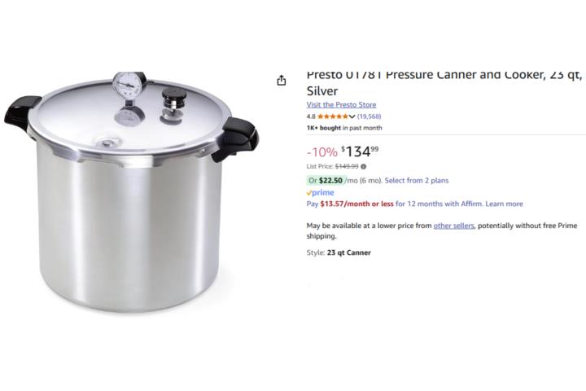Open the other sellers link
Image resolution: width=586 pixels, height=391 pixels.
click(x=453, y=226)
